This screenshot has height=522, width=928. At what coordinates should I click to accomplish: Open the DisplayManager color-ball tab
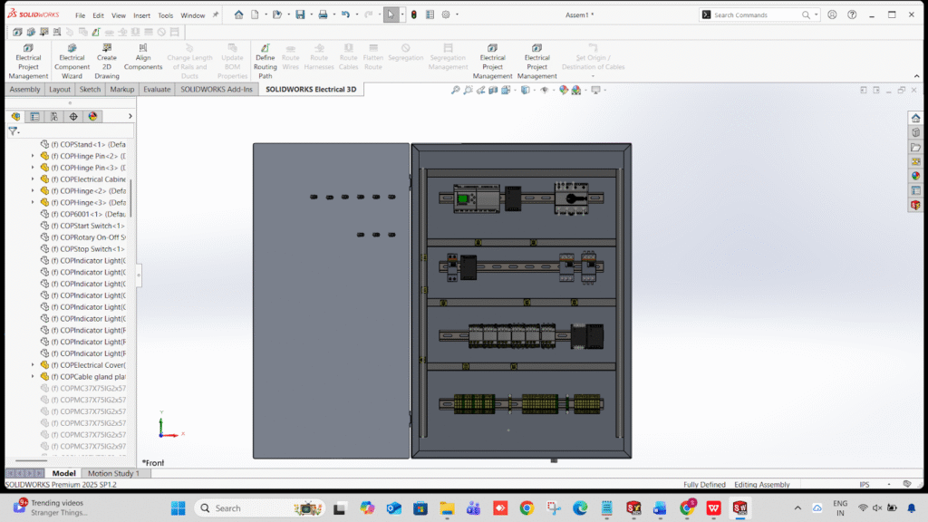click(x=92, y=116)
